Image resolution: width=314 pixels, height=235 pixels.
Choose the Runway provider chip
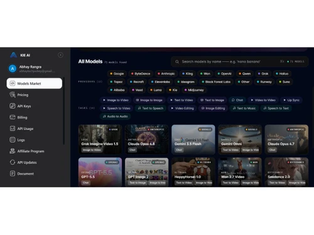pyautogui.click(x=264, y=81)
